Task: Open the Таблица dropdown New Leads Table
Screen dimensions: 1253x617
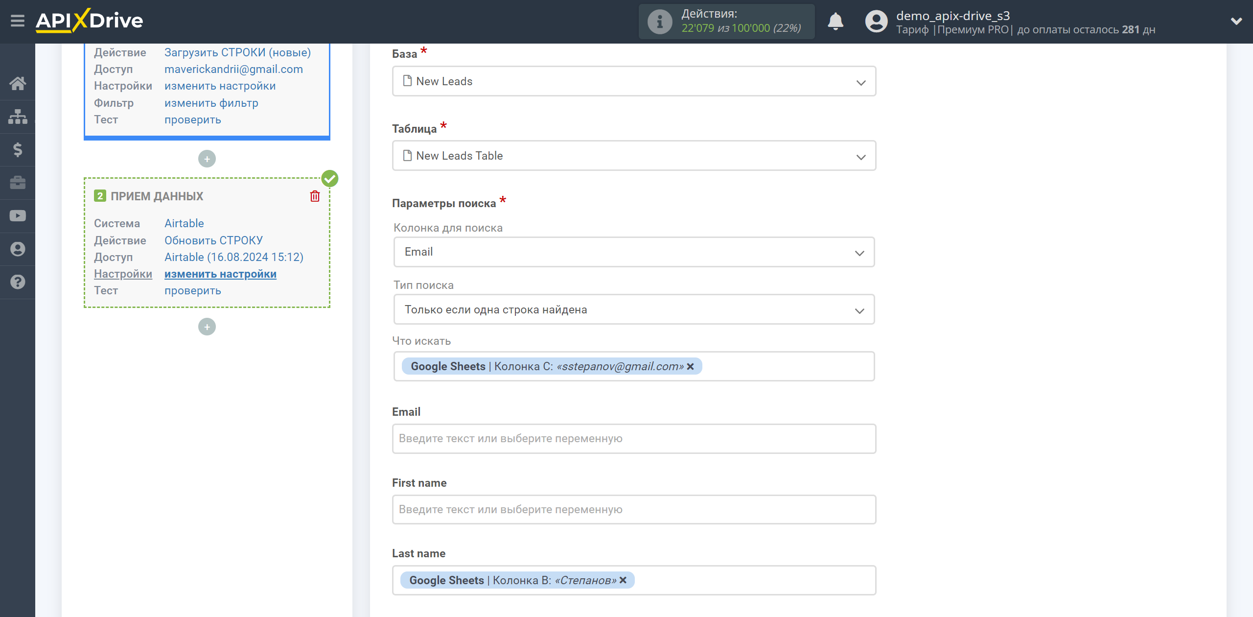Action: [x=634, y=156]
